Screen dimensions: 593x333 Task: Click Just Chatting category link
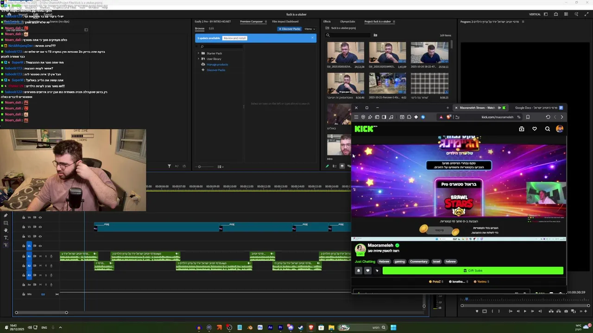[365, 261]
